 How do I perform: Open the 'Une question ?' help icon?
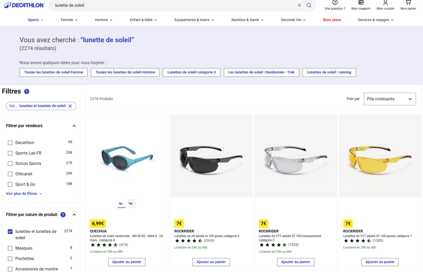[335, 3]
